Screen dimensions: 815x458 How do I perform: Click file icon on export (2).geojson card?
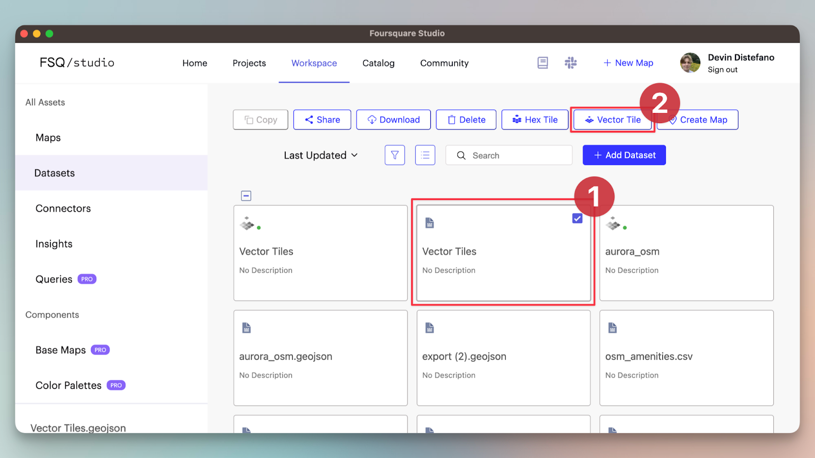[x=429, y=328]
